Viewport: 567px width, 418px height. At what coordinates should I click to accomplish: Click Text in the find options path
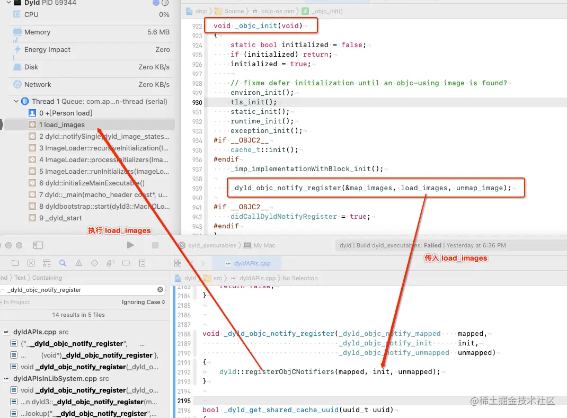[x=20, y=278]
